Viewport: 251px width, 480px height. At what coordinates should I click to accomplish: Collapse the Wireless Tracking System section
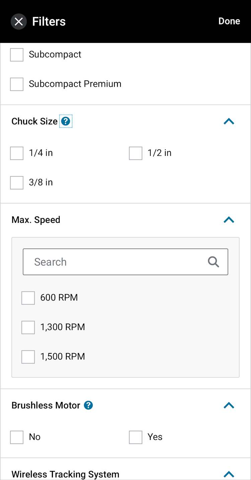(229, 474)
